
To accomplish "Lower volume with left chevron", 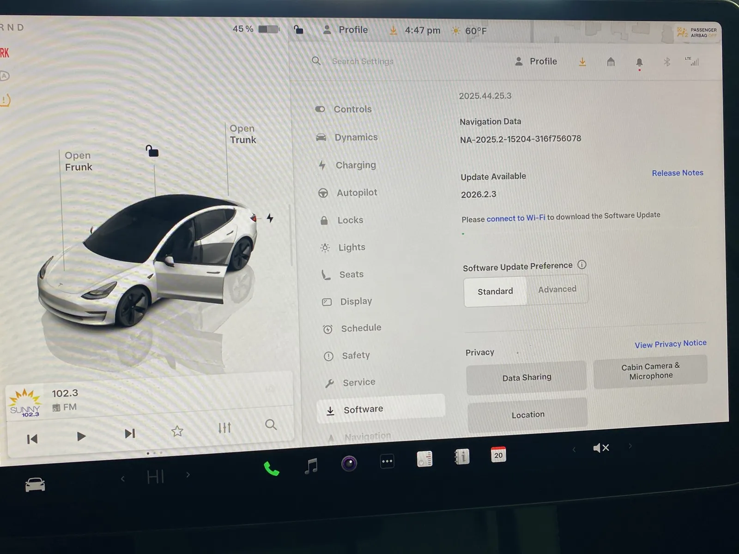I will click(574, 449).
